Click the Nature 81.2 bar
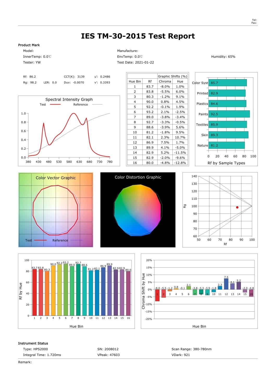 [x=227, y=145]
